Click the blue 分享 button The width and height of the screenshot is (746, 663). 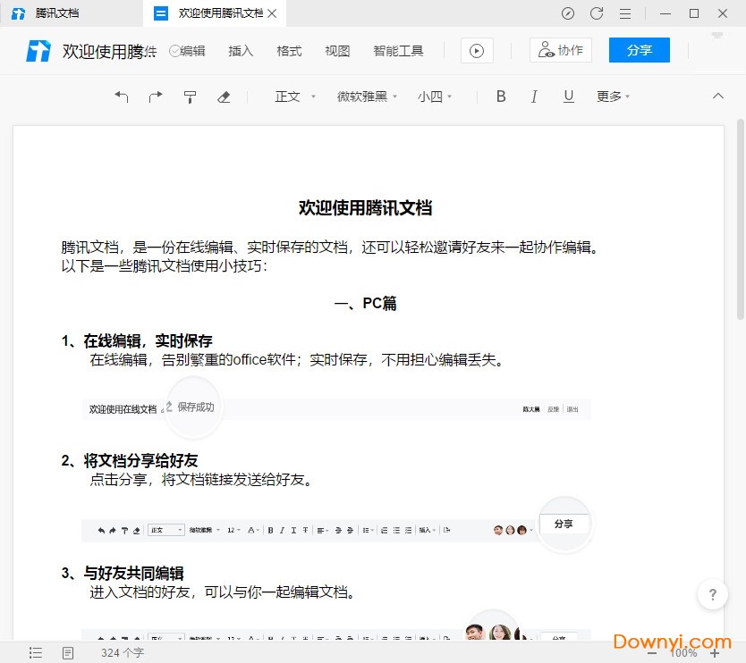click(x=639, y=50)
